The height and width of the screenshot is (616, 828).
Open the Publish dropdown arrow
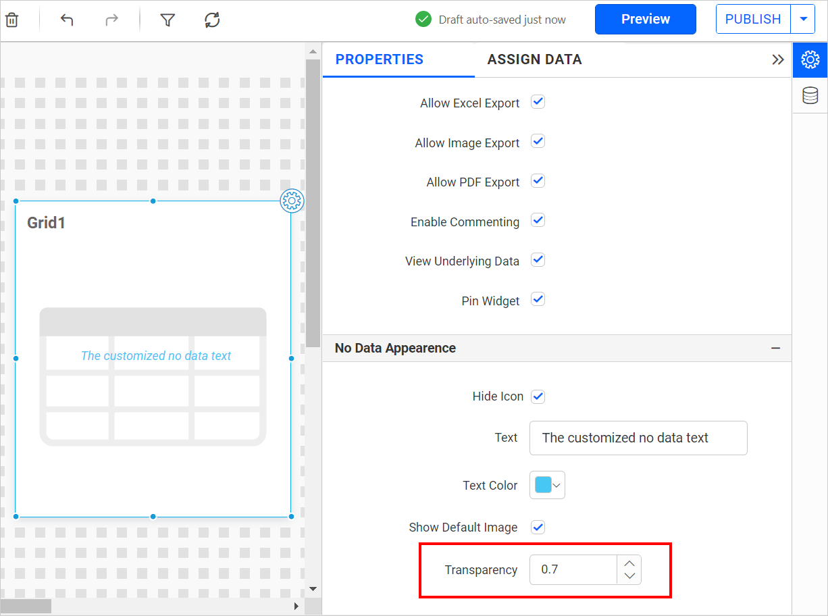click(x=803, y=20)
